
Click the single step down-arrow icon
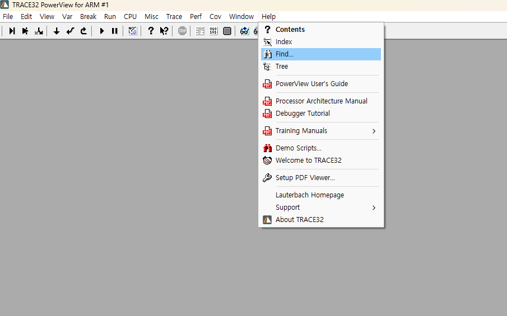coord(57,31)
